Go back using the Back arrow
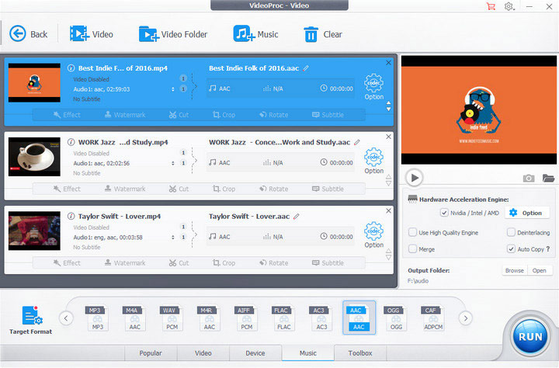559x368 pixels. coord(28,34)
